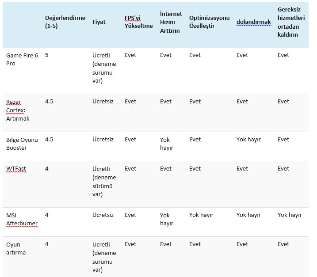The image size is (317, 277).
Task: Click the "İnternet Hızını Arttırın" header
Action: click(x=171, y=22)
